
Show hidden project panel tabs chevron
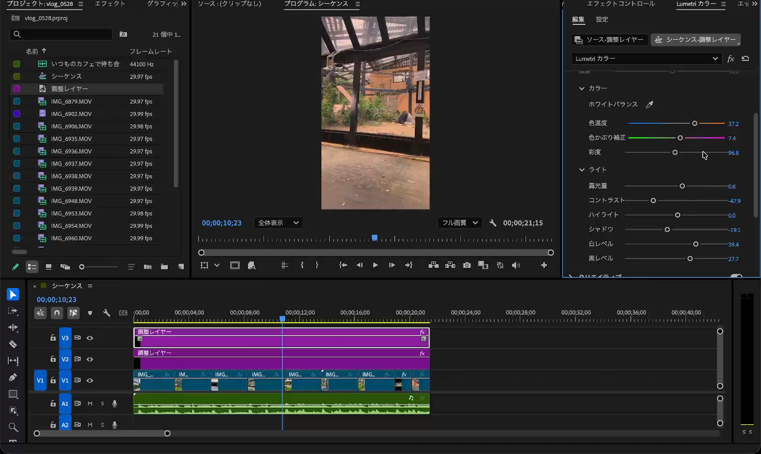pos(183,4)
